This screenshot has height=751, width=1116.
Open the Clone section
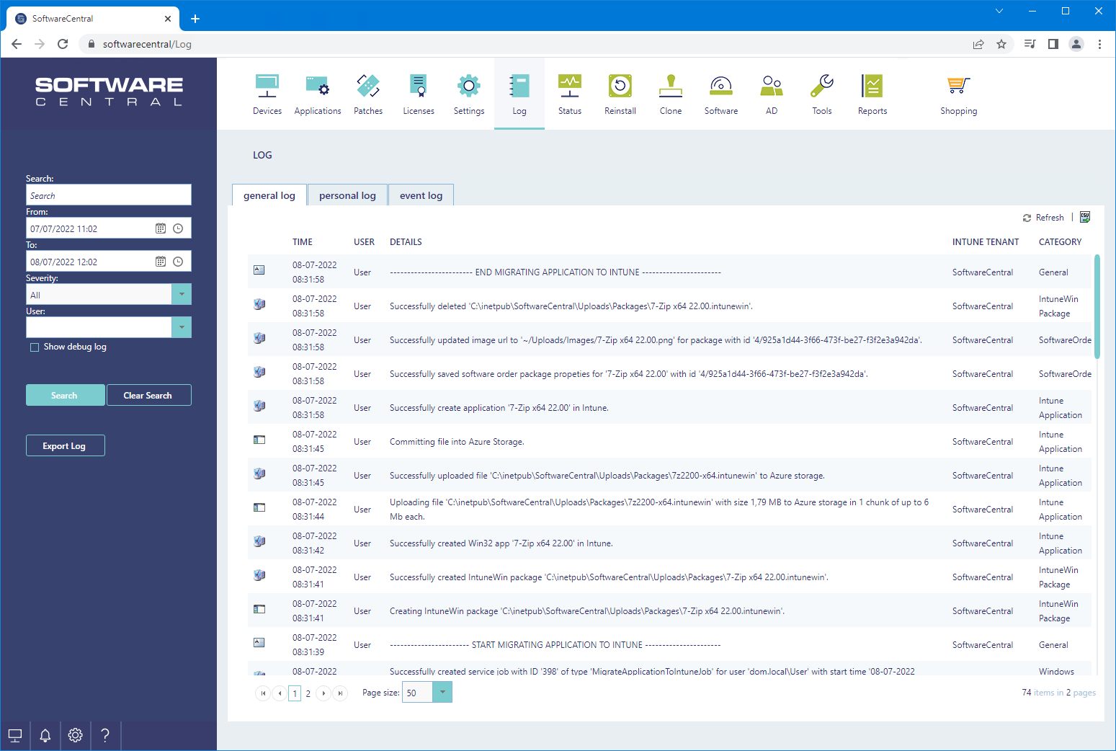(x=670, y=94)
